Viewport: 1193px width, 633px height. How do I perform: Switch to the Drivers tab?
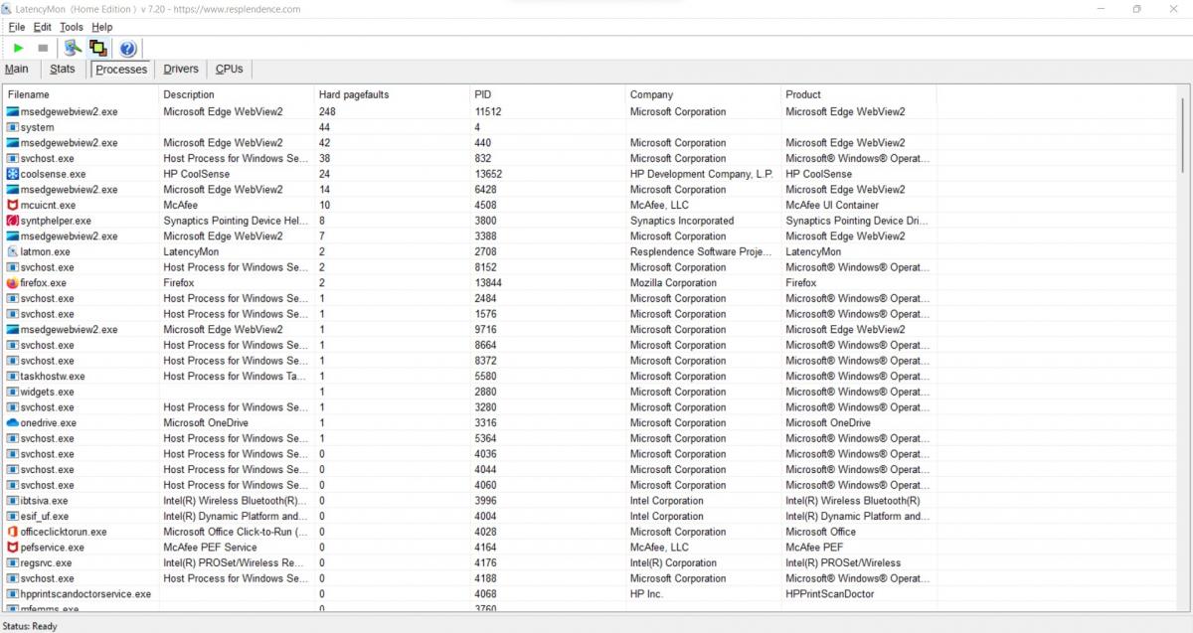pos(181,69)
